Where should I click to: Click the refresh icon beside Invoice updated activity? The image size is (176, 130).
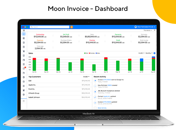click(x=95, y=103)
